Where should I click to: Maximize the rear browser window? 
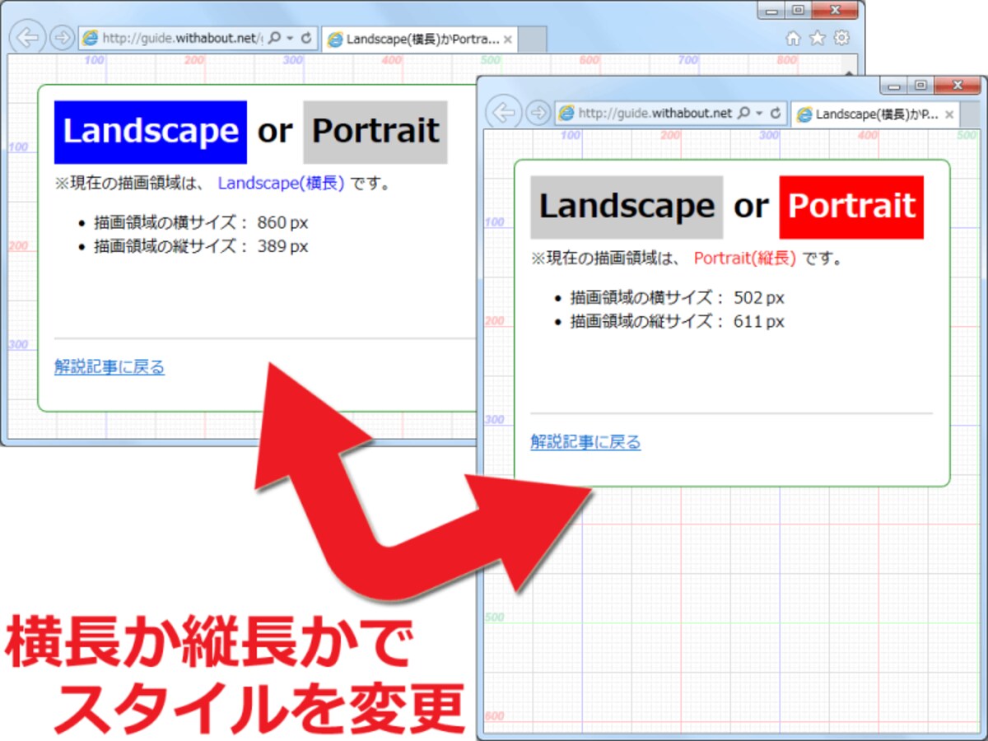797,10
